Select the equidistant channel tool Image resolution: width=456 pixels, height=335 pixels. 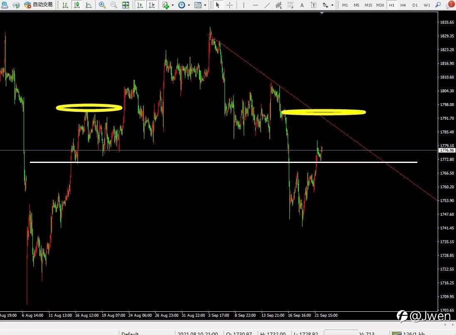click(x=279, y=5)
